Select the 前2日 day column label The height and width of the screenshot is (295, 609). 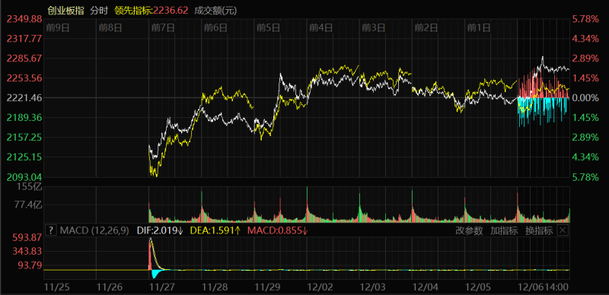[426, 27]
